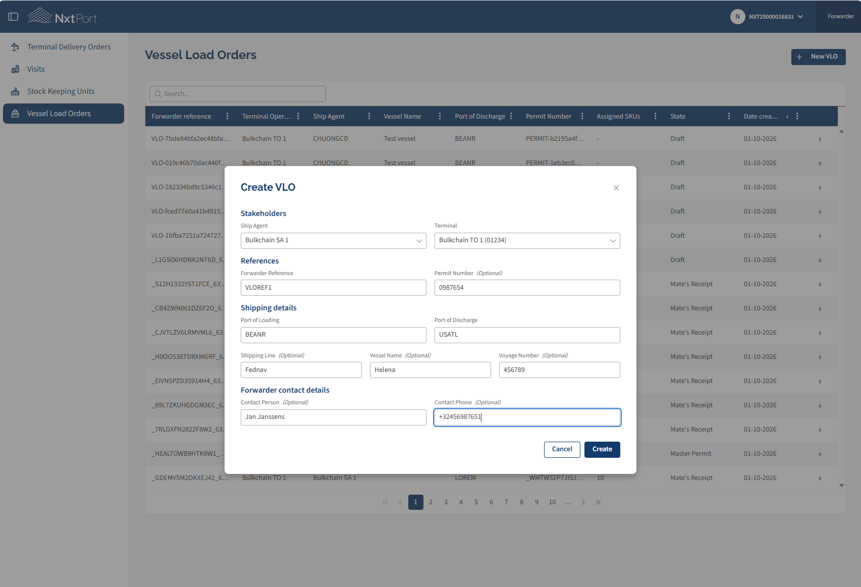Open Vessel Name column options menu

point(440,116)
